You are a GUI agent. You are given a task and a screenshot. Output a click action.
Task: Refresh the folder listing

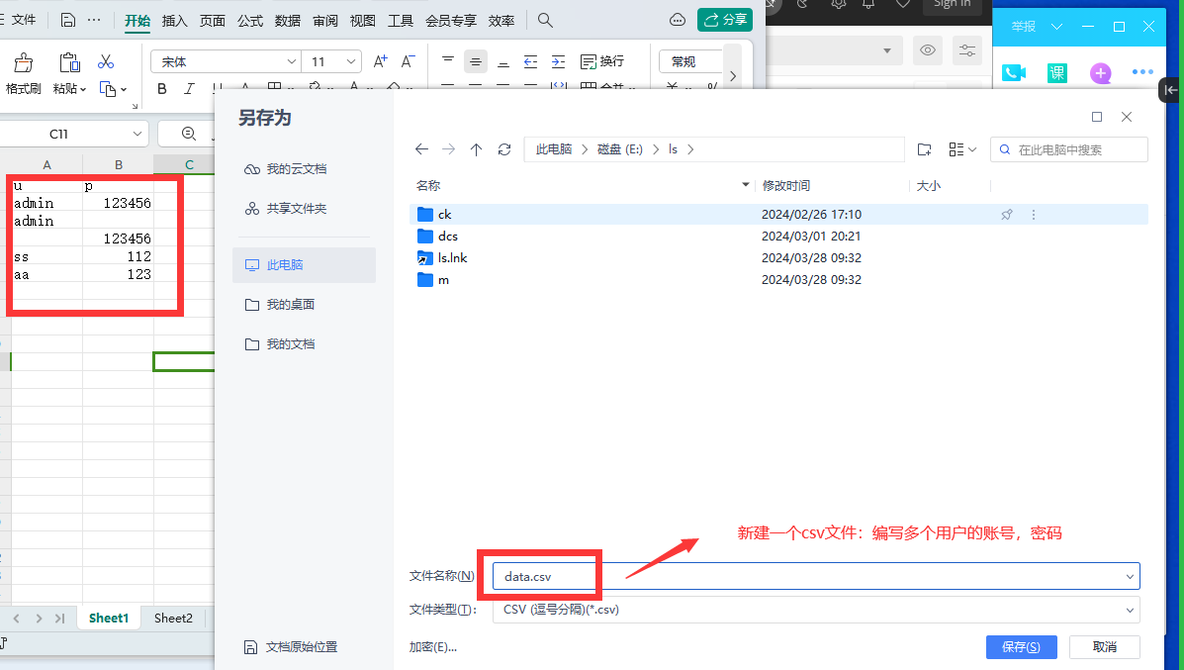tap(504, 149)
